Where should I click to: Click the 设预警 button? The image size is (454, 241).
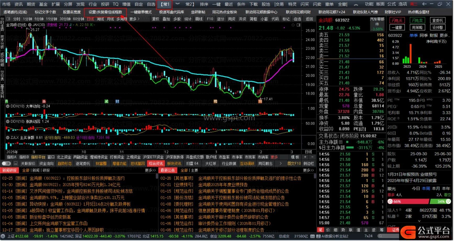pos(438,27)
